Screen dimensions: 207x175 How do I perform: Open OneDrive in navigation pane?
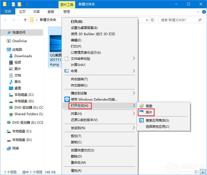(20, 41)
